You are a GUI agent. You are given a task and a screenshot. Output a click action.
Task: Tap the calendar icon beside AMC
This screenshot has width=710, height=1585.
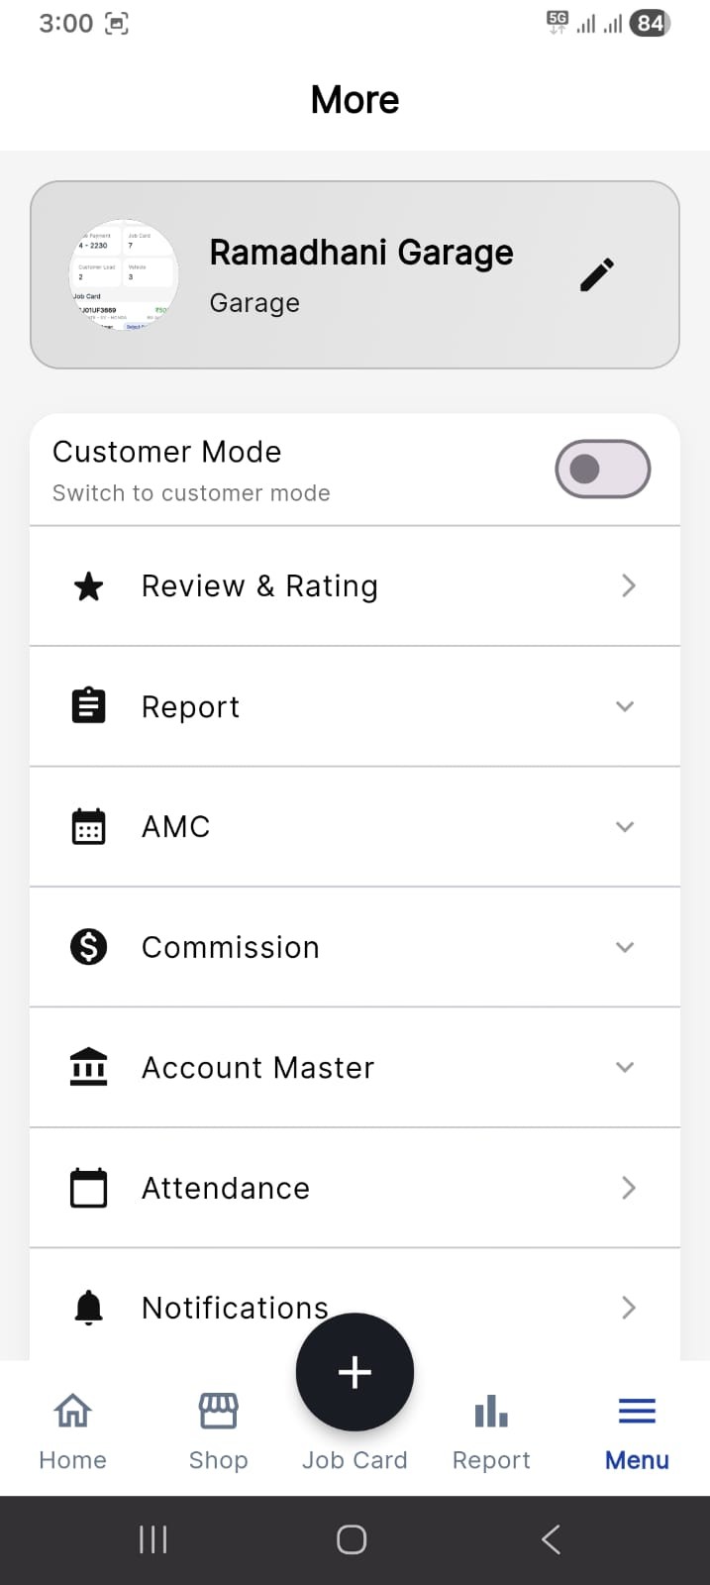pyautogui.click(x=89, y=827)
